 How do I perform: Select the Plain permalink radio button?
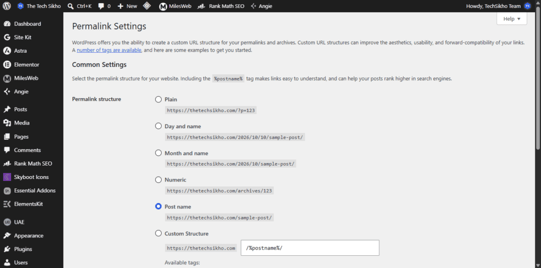click(158, 99)
